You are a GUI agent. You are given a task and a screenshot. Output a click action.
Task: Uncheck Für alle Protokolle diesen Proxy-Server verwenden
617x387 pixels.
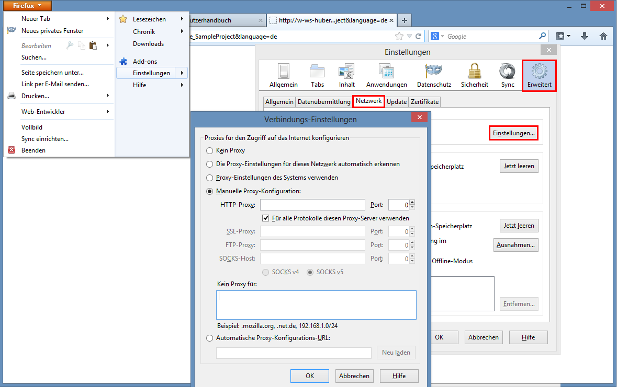(266, 218)
